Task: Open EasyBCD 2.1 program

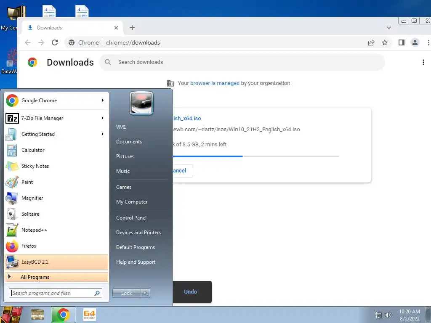Action: [x=56, y=262]
